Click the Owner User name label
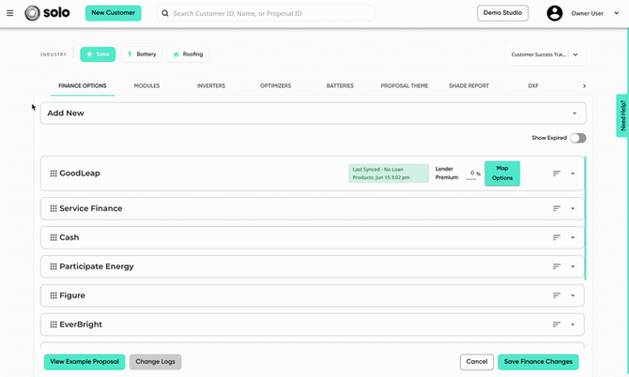 [x=588, y=14]
